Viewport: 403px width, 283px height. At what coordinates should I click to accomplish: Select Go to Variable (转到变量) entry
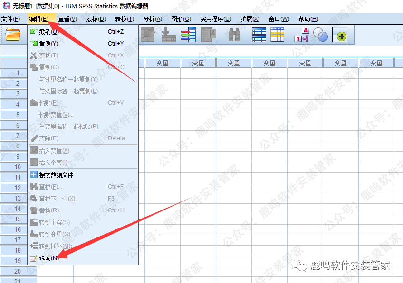point(83,234)
